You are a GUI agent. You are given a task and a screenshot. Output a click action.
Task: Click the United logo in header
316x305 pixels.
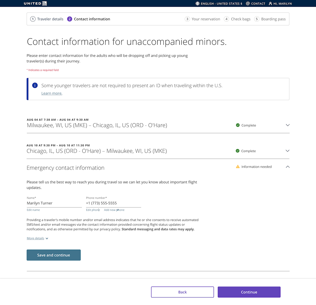[x=35, y=3]
